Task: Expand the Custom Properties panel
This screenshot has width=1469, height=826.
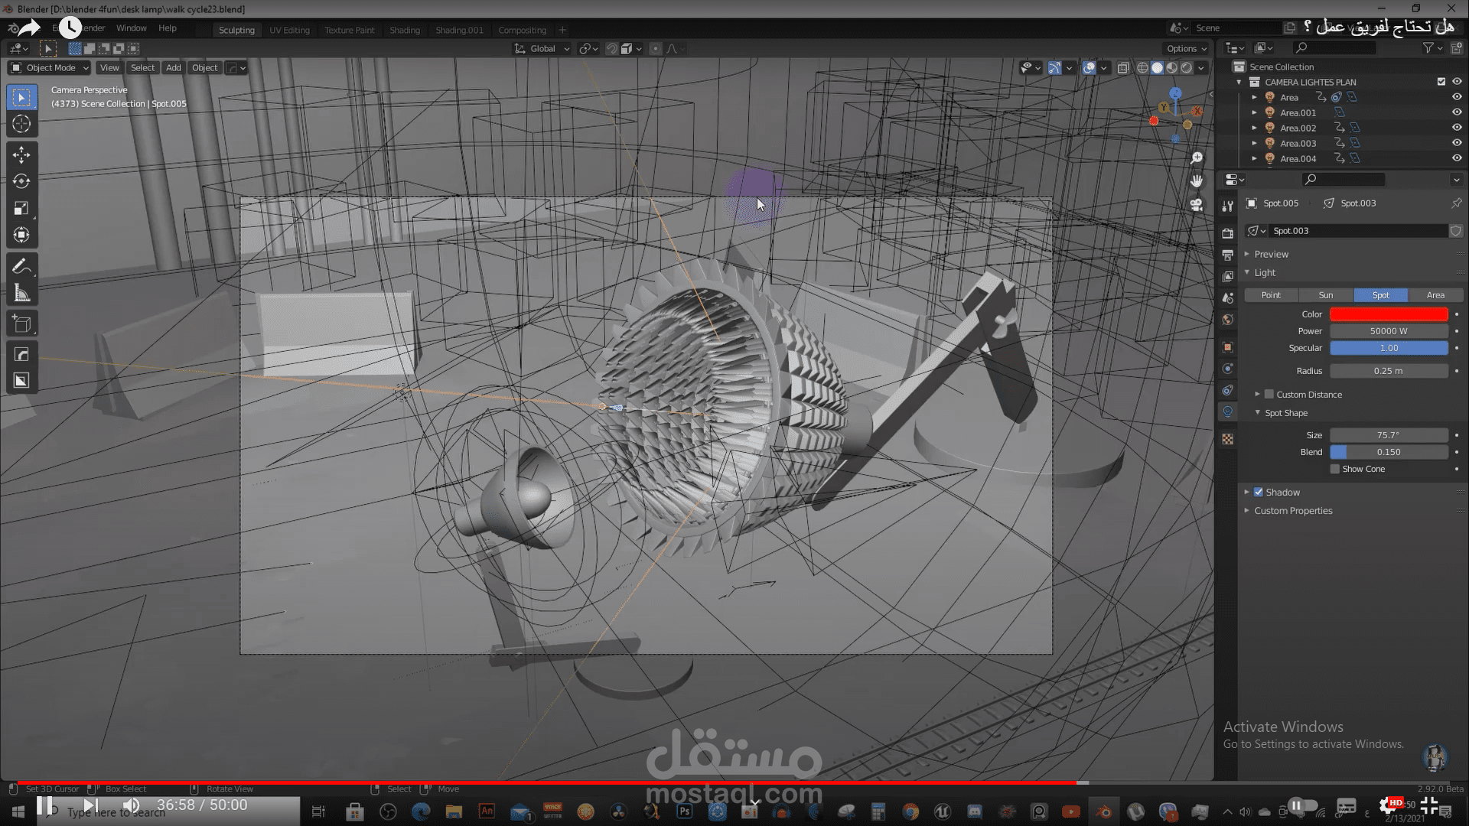Action: coord(1293,511)
